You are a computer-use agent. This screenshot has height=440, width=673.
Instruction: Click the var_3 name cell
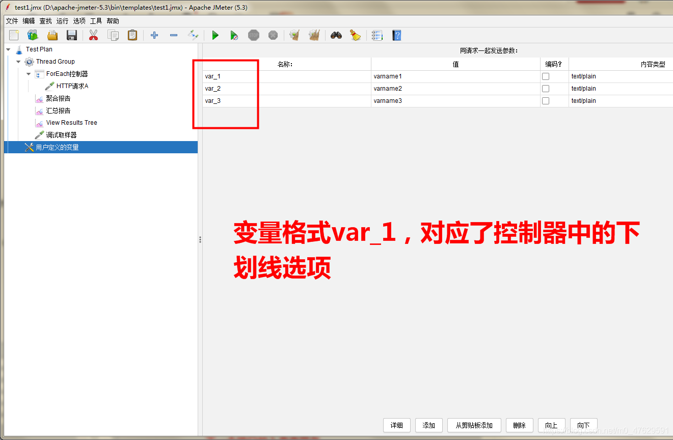(x=287, y=101)
